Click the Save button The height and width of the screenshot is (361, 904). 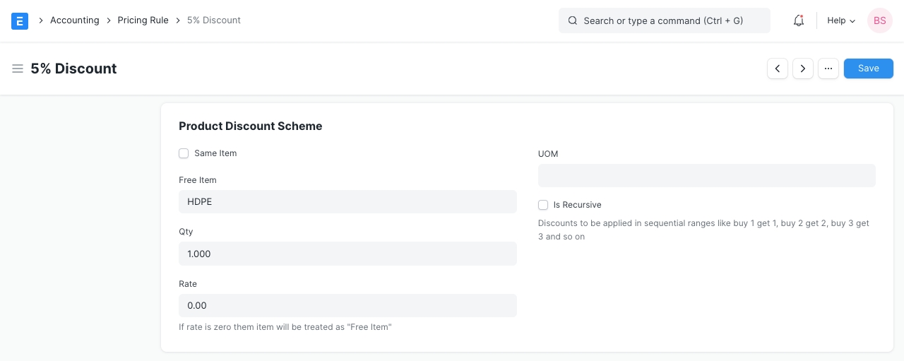pyautogui.click(x=868, y=69)
